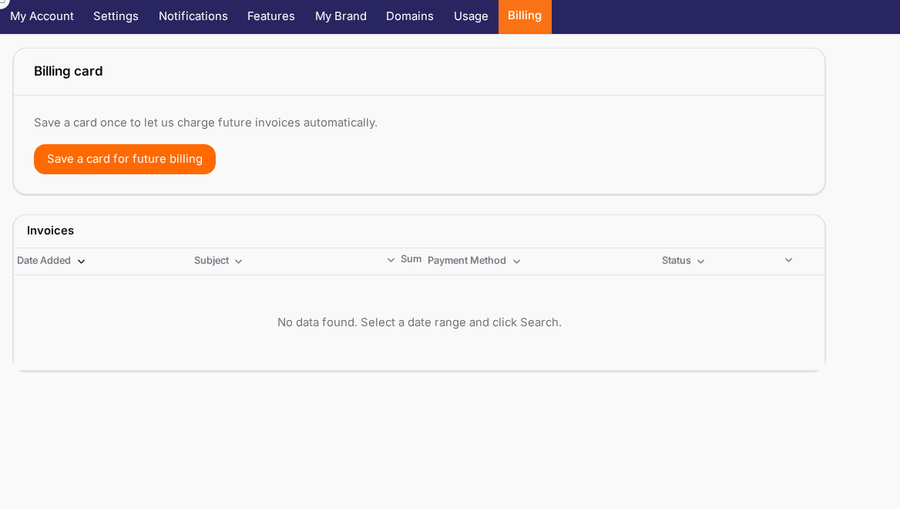The width and height of the screenshot is (900, 509).
Task: Click Save a card for future billing
Action: (125, 159)
